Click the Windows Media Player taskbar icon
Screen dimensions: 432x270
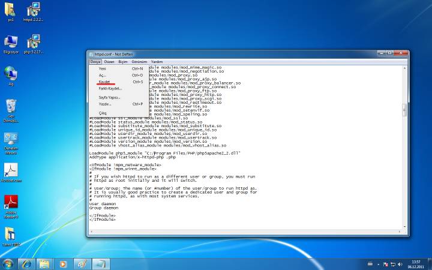point(62,263)
